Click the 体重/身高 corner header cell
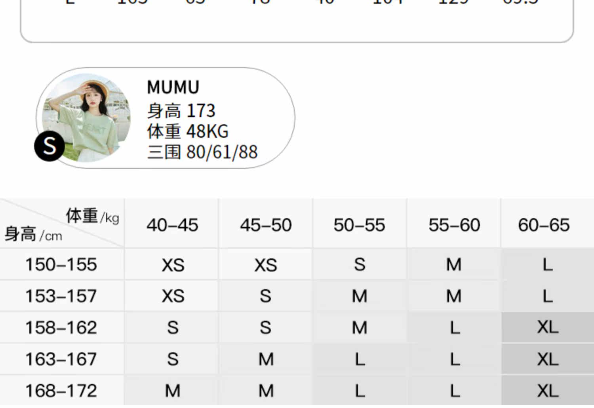This screenshot has height=408, width=594. pos(62,224)
